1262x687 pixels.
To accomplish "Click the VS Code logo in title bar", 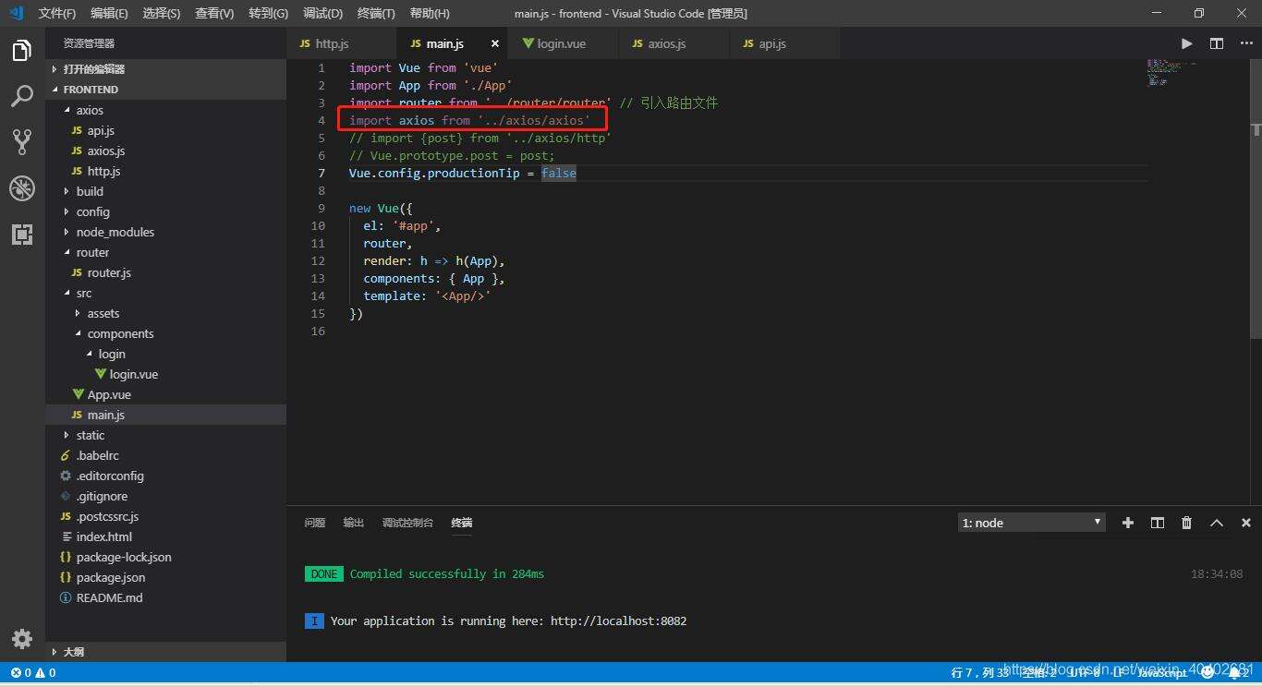I will click(x=16, y=13).
